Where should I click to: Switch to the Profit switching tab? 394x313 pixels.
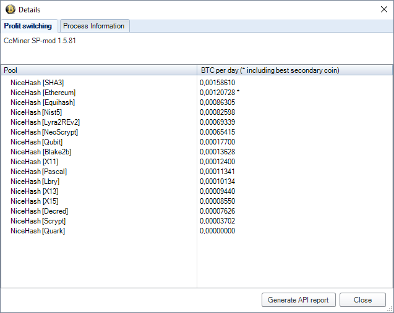28,26
